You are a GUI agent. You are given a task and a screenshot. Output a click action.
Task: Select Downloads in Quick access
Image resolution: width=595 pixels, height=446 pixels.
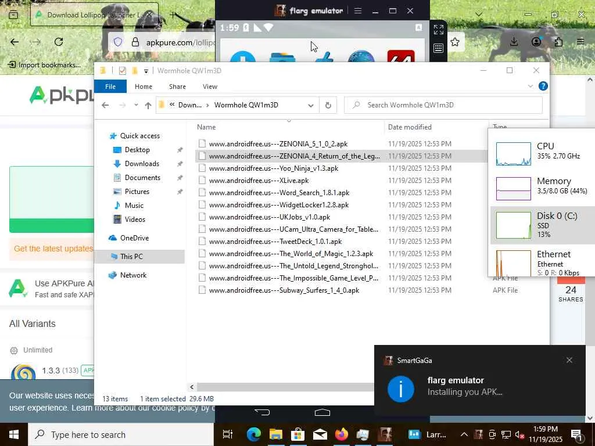[x=142, y=163]
